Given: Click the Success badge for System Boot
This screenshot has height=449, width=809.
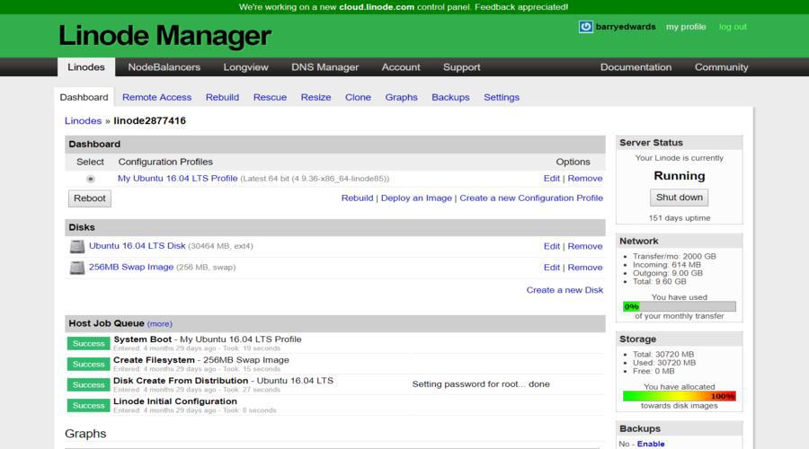Looking at the screenshot, I should coord(89,343).
